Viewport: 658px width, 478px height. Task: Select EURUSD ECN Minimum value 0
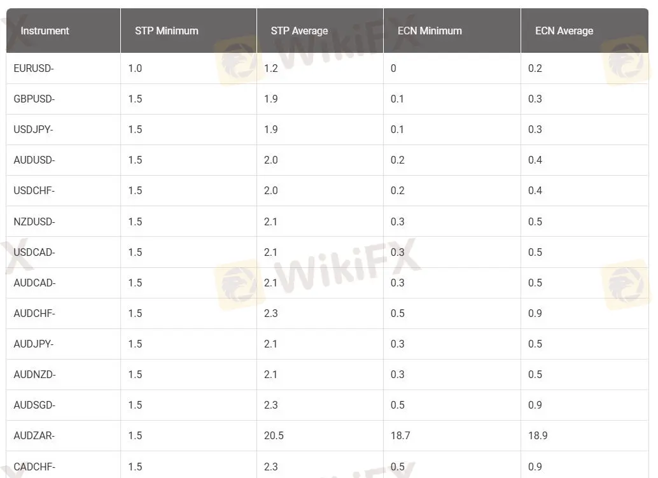click(393, 68)
